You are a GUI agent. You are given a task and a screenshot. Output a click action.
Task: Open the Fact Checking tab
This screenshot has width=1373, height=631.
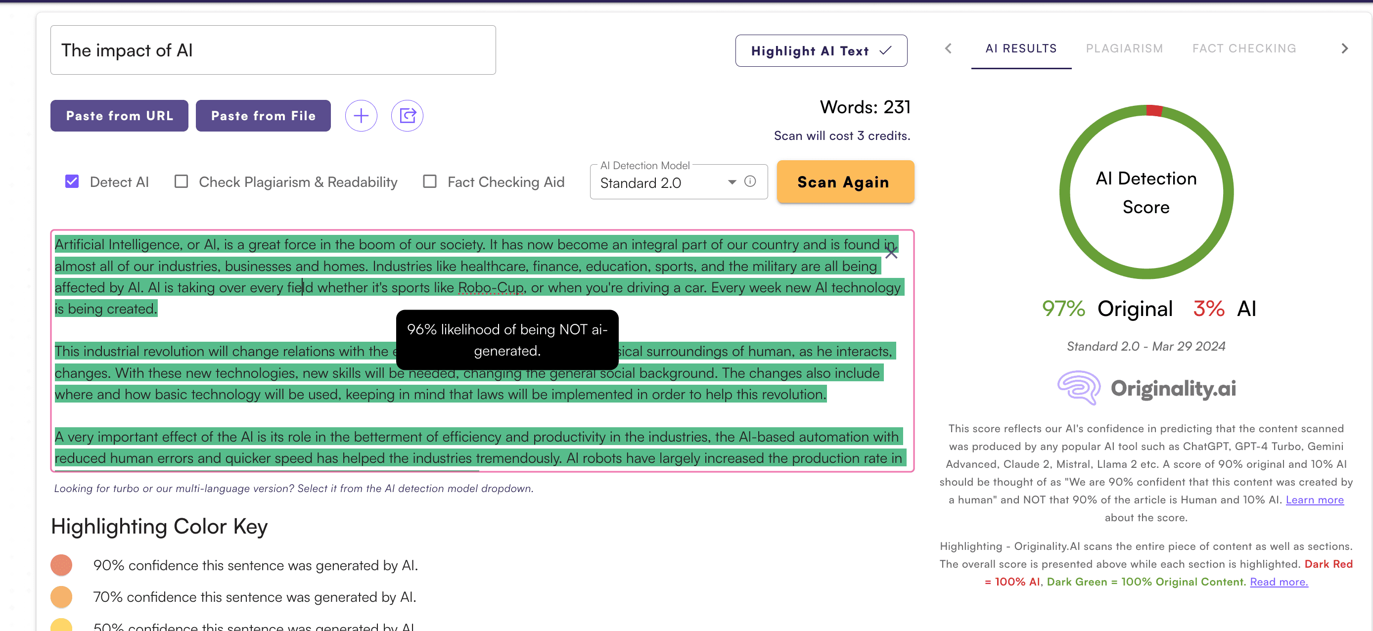tap(1244, 48)
